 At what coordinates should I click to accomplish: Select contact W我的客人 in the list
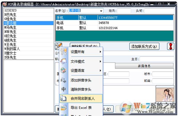coord(28,49)
